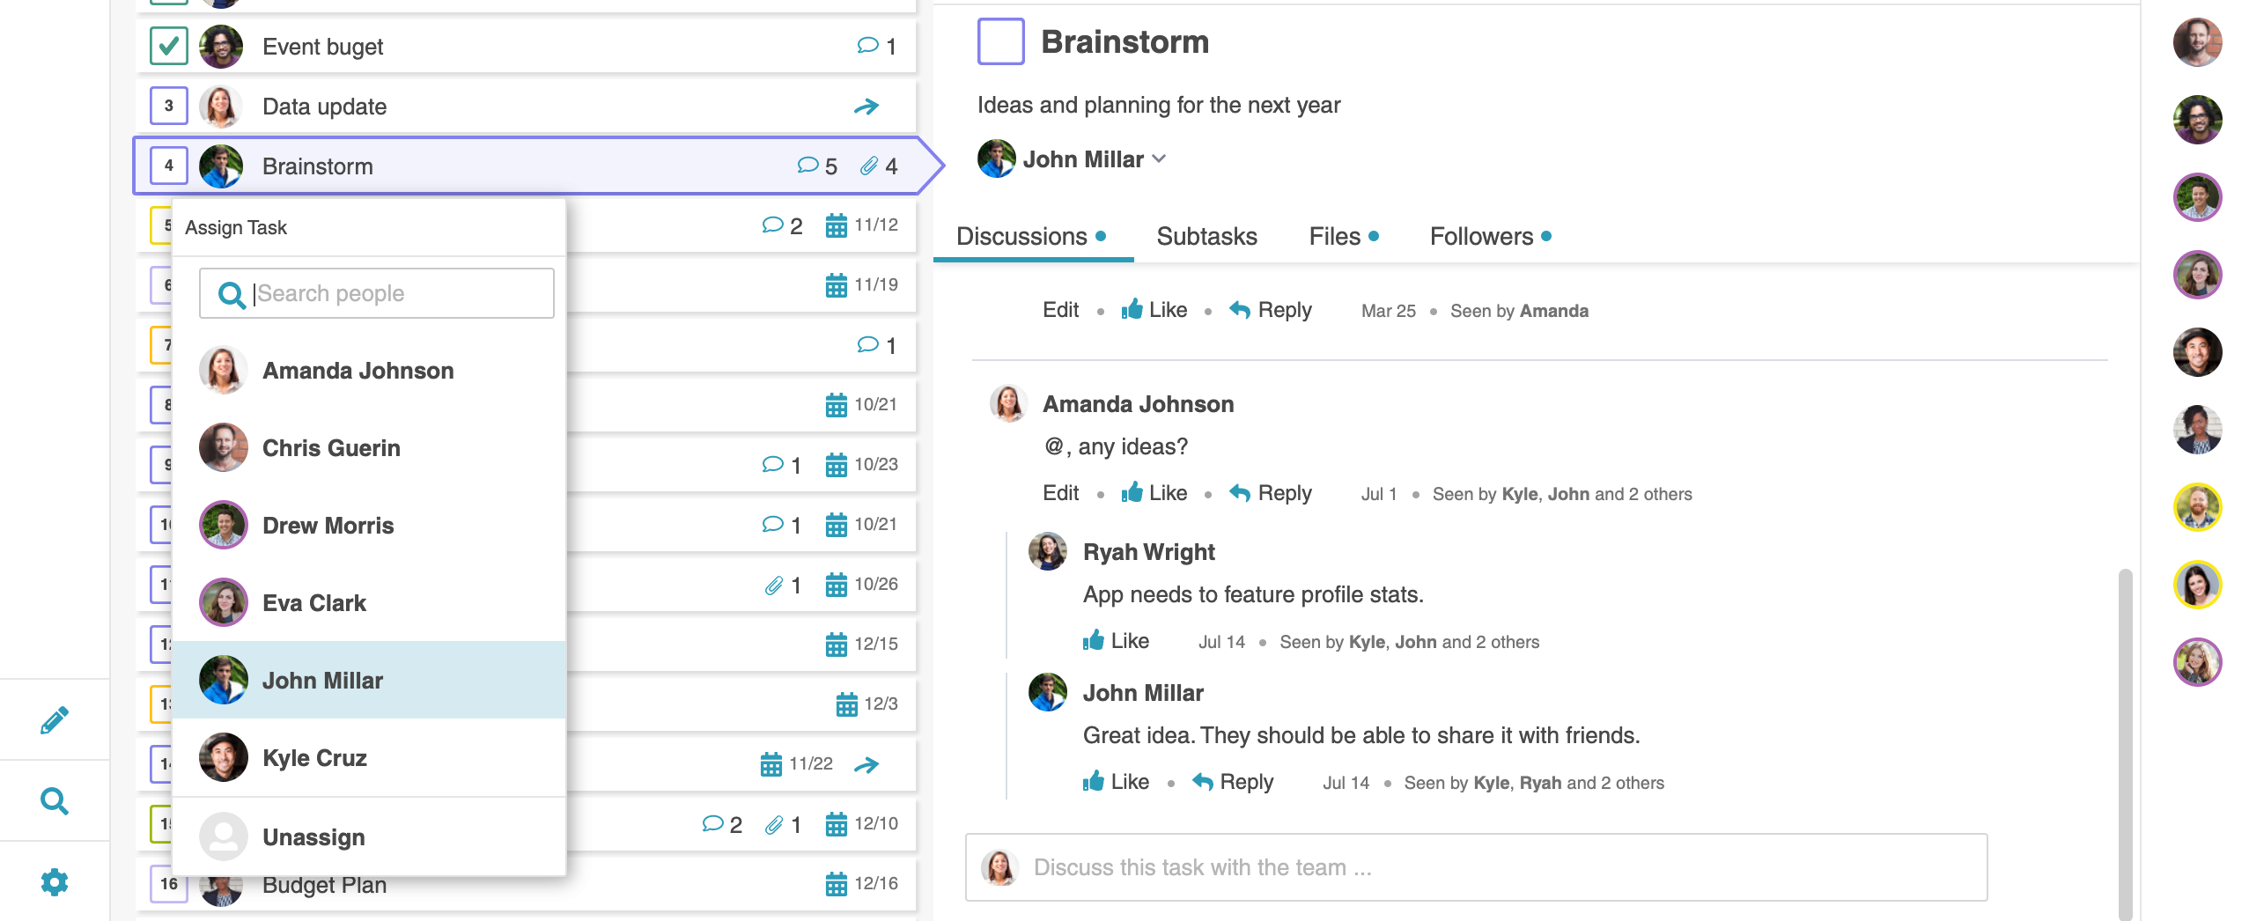Screen dimensions: 2249x921
Task: Expand the John Millar assignee dropdown
Action: click(x=1159, y=159)
